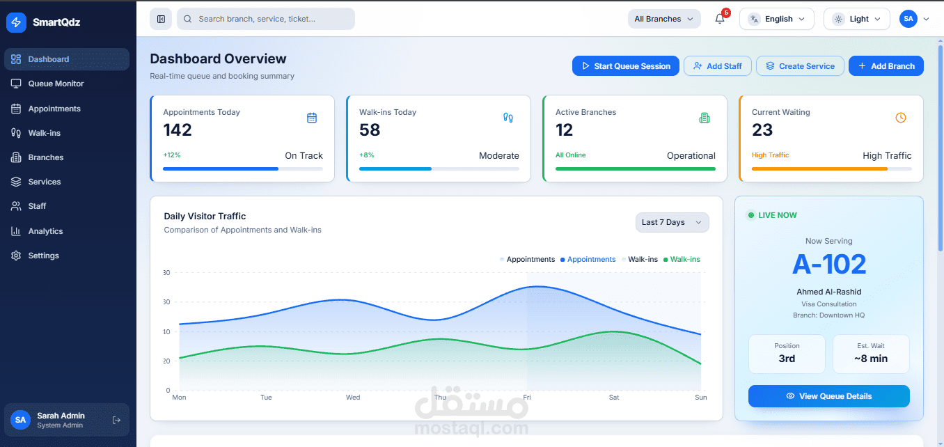Toggle the faded Walk-ins legend entry
The image size is (944, 447).
tap(640, 259)
